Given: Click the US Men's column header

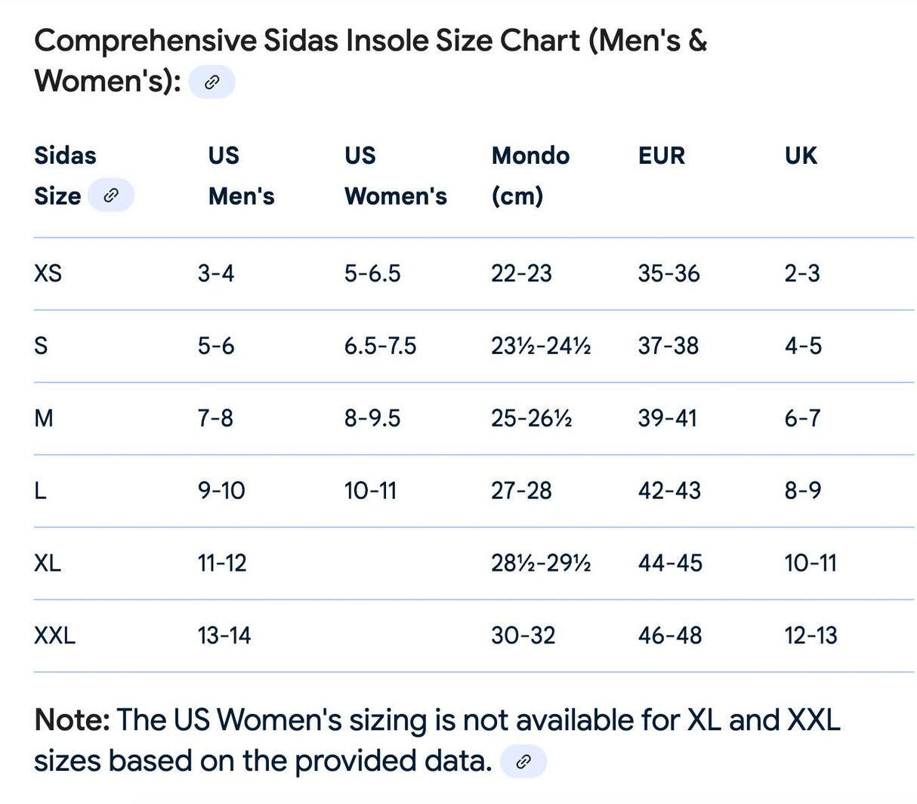Looking at the screenshot, I should pos(241,176).
